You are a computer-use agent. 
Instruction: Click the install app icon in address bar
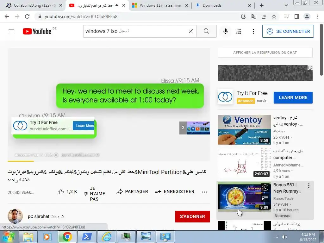pyautogui.click(x=244, y=16)
